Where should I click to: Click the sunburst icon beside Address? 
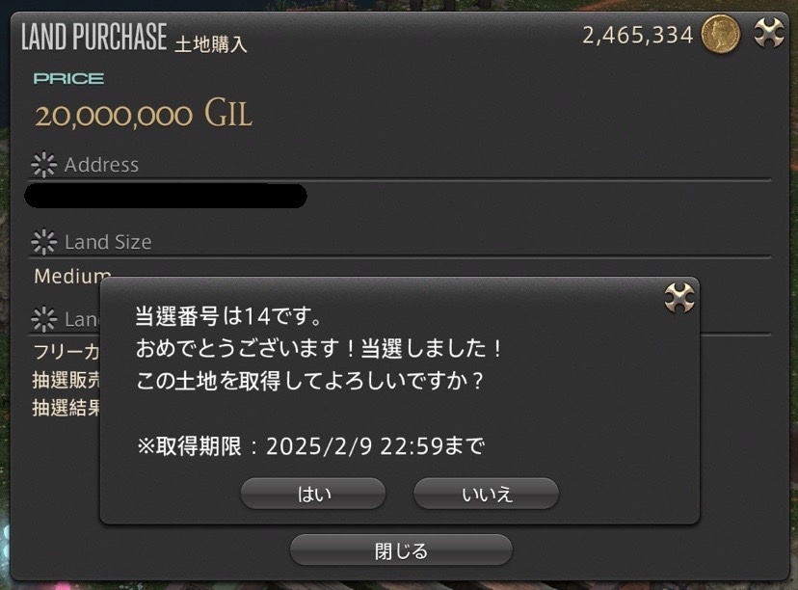43,165
